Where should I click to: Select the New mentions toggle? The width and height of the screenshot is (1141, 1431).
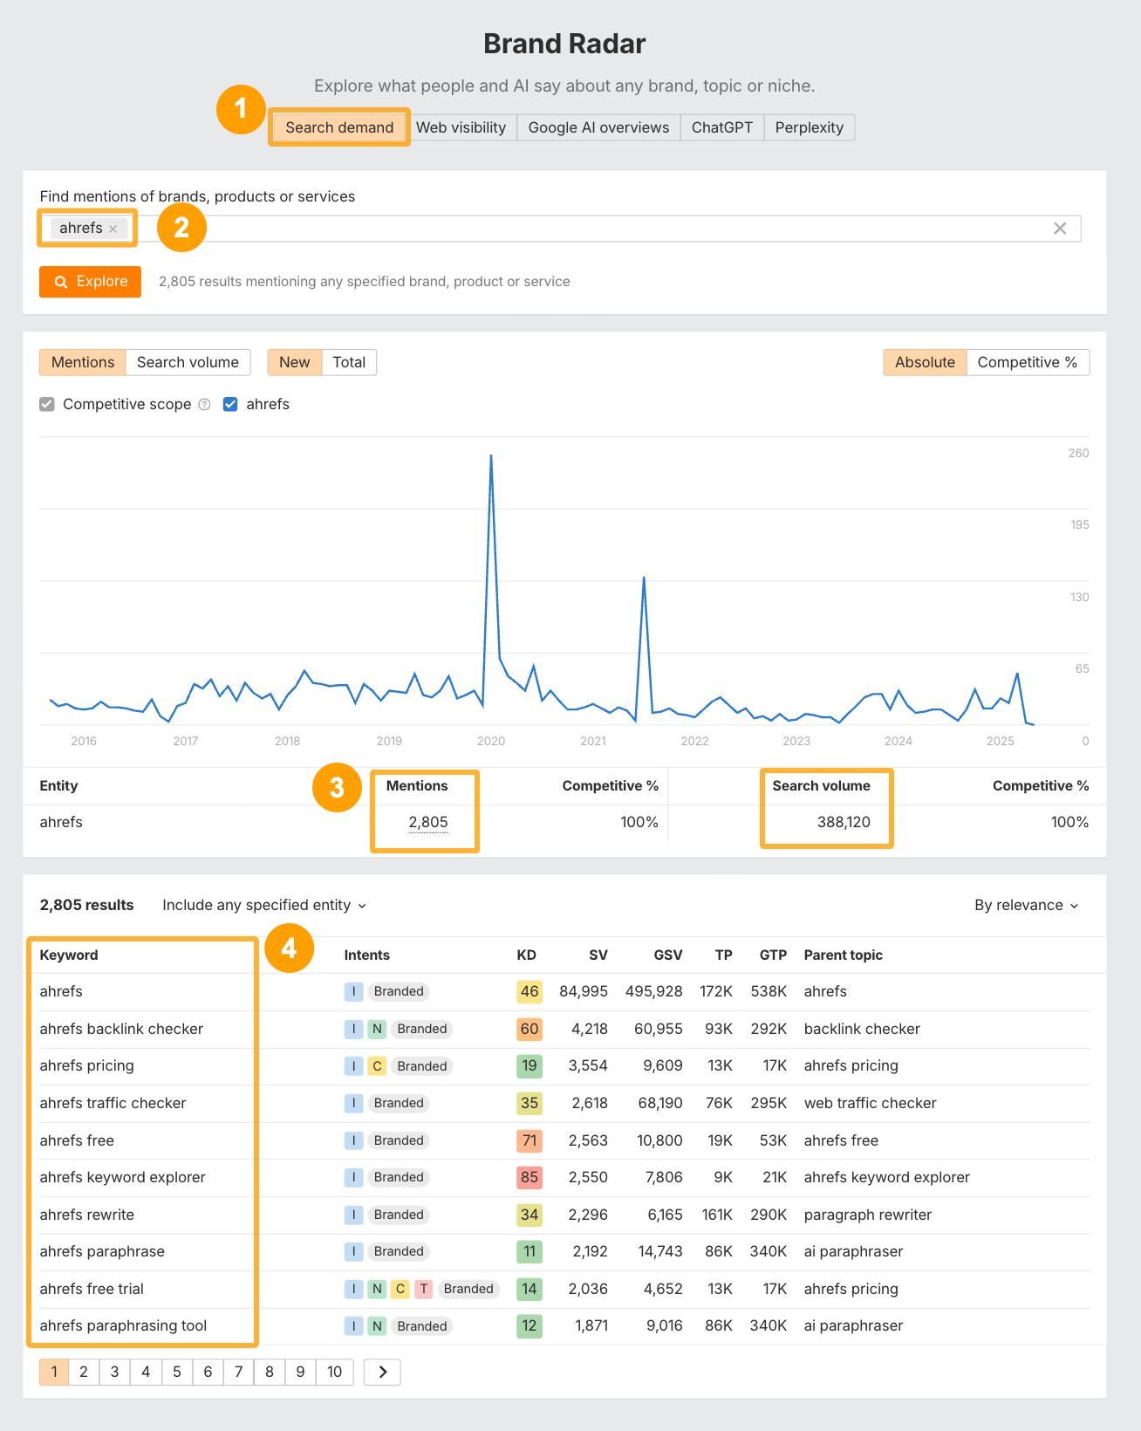point(295,362)
